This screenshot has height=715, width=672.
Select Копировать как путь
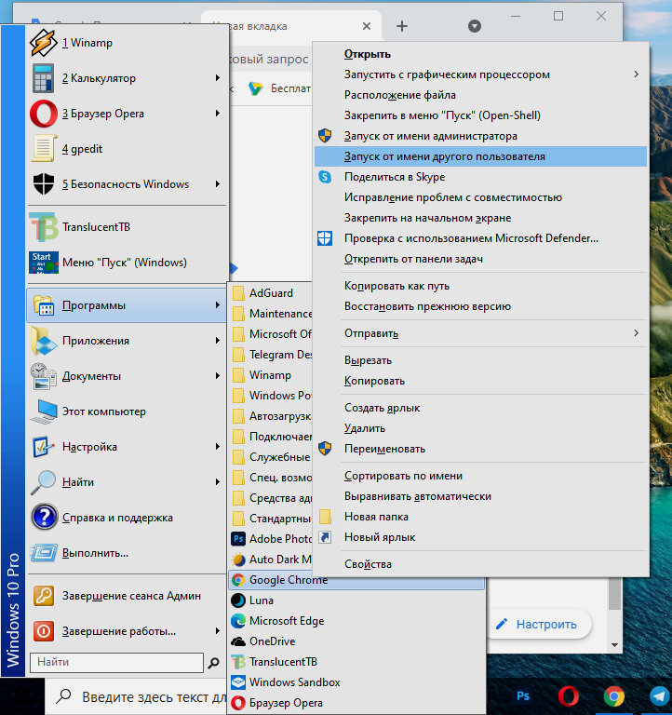coord(480,286)
